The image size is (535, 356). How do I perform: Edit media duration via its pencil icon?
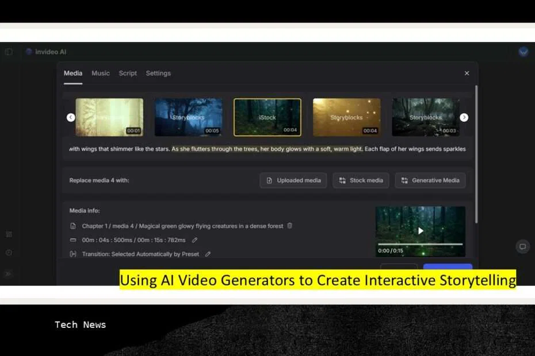[194, 240]
